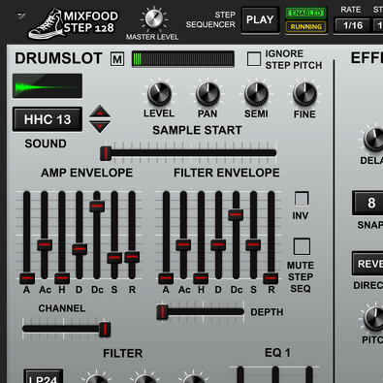This screenshot has width=383, height=383.
Task: Open the HHC 13 sound selector
Action: click(x=48, y=119)
